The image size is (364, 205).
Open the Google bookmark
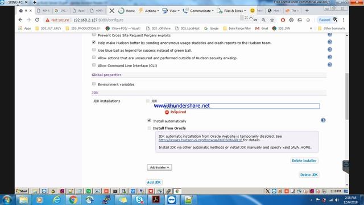coord(212,28)
